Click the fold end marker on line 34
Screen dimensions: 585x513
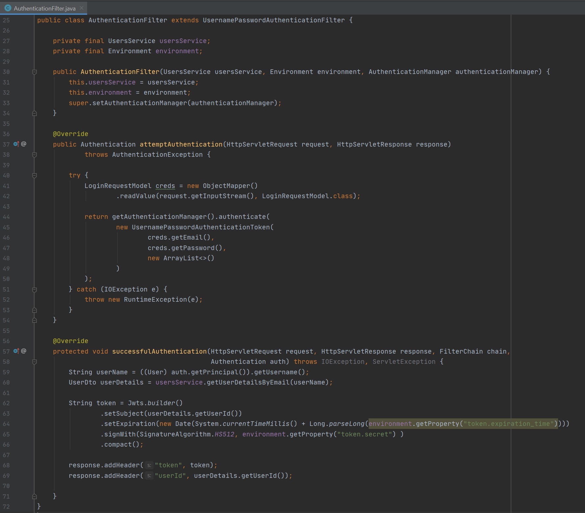pos(35,113)
